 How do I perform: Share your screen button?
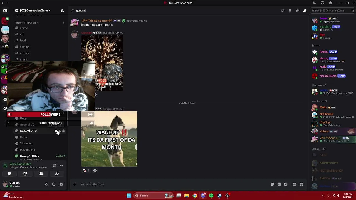25,174
